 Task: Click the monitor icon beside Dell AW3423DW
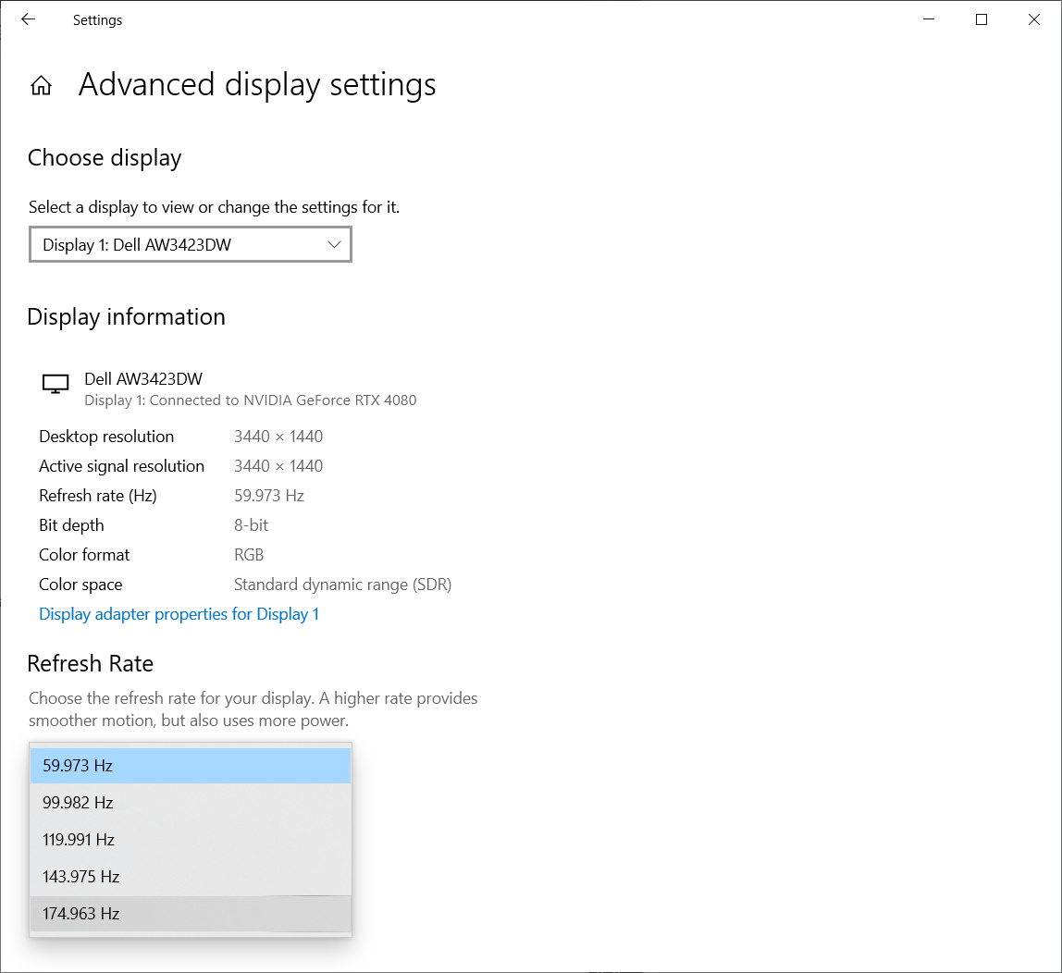(56, 384)
